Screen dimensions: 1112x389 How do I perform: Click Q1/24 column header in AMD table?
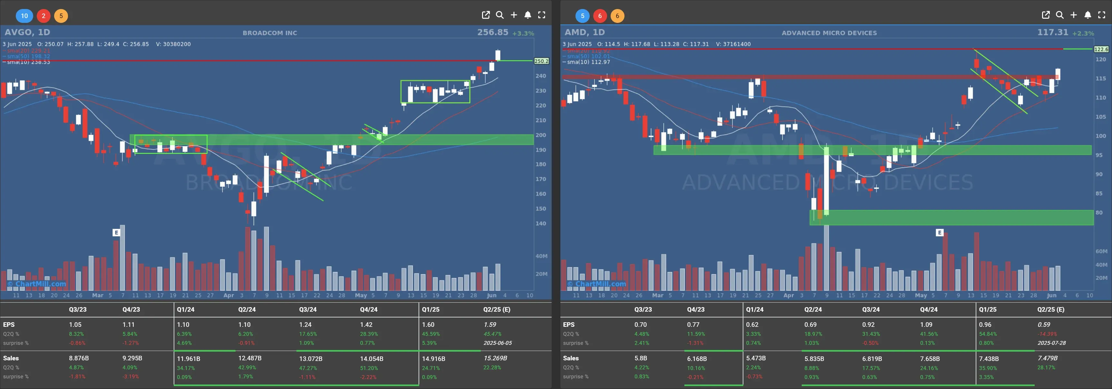[x=755, y=310]
